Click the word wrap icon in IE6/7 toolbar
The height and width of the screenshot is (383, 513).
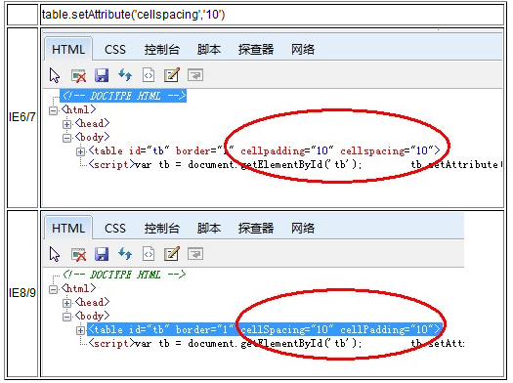(195, 75)
